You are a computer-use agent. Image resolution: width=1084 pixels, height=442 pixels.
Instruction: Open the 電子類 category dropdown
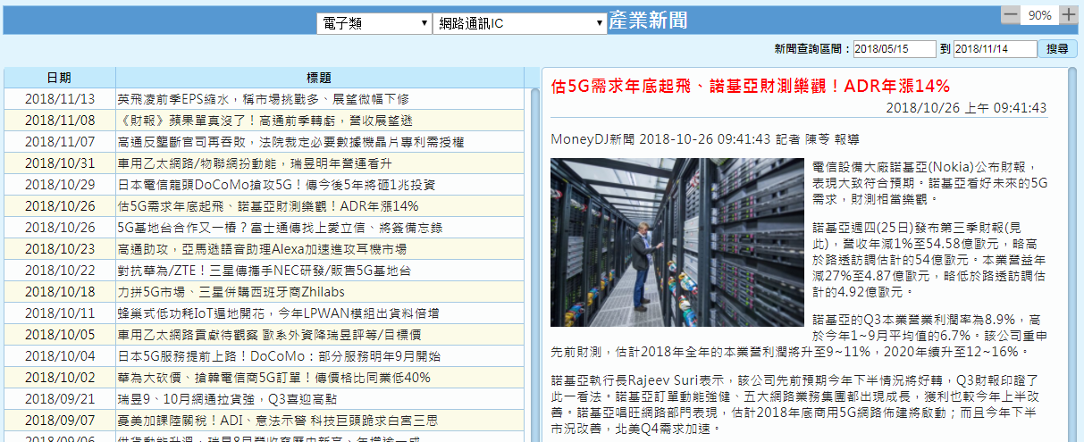(x=374, y=23)
